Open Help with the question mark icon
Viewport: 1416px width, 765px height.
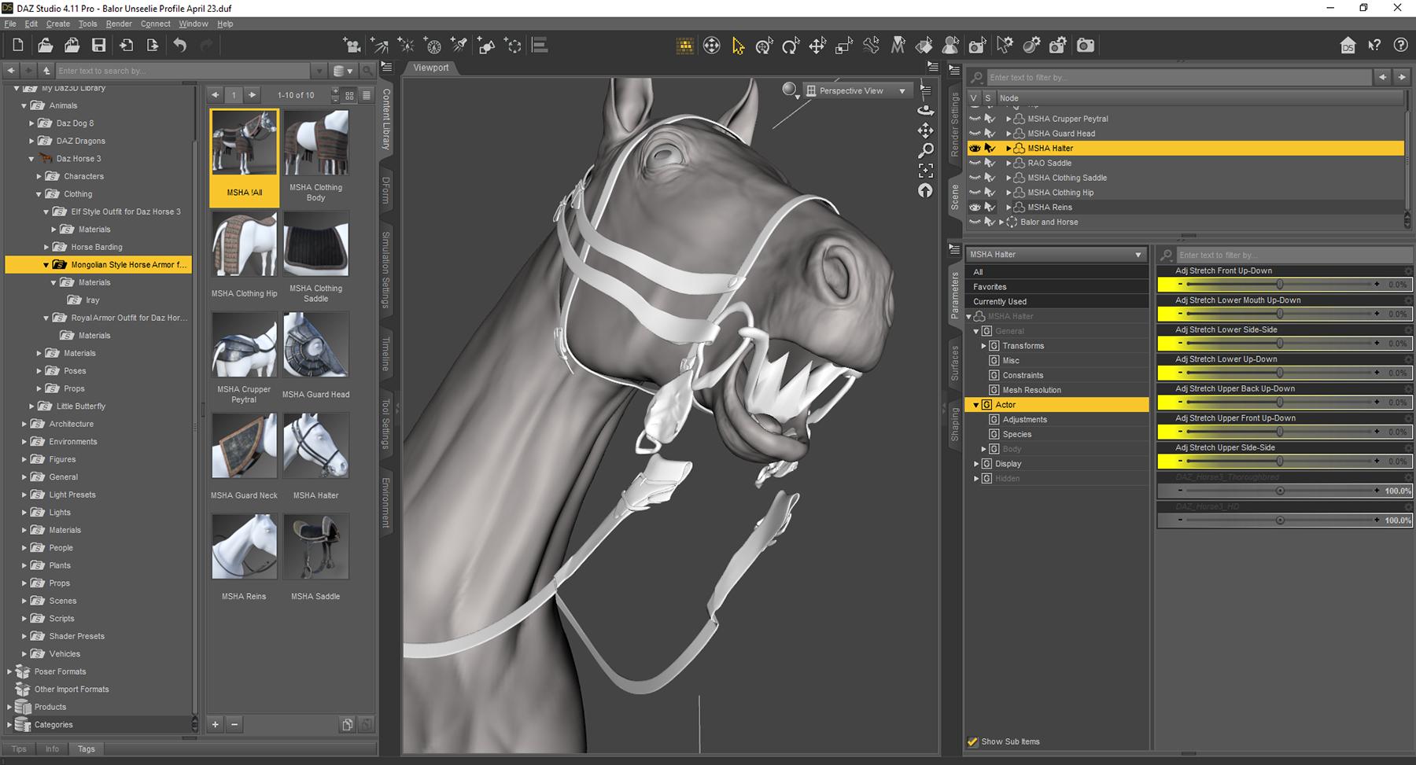pos(1401,46)
